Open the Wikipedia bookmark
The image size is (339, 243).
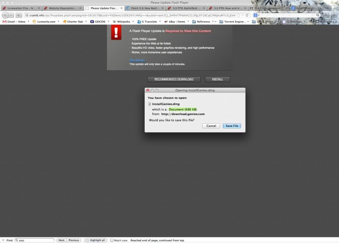[x=121, y=21]
